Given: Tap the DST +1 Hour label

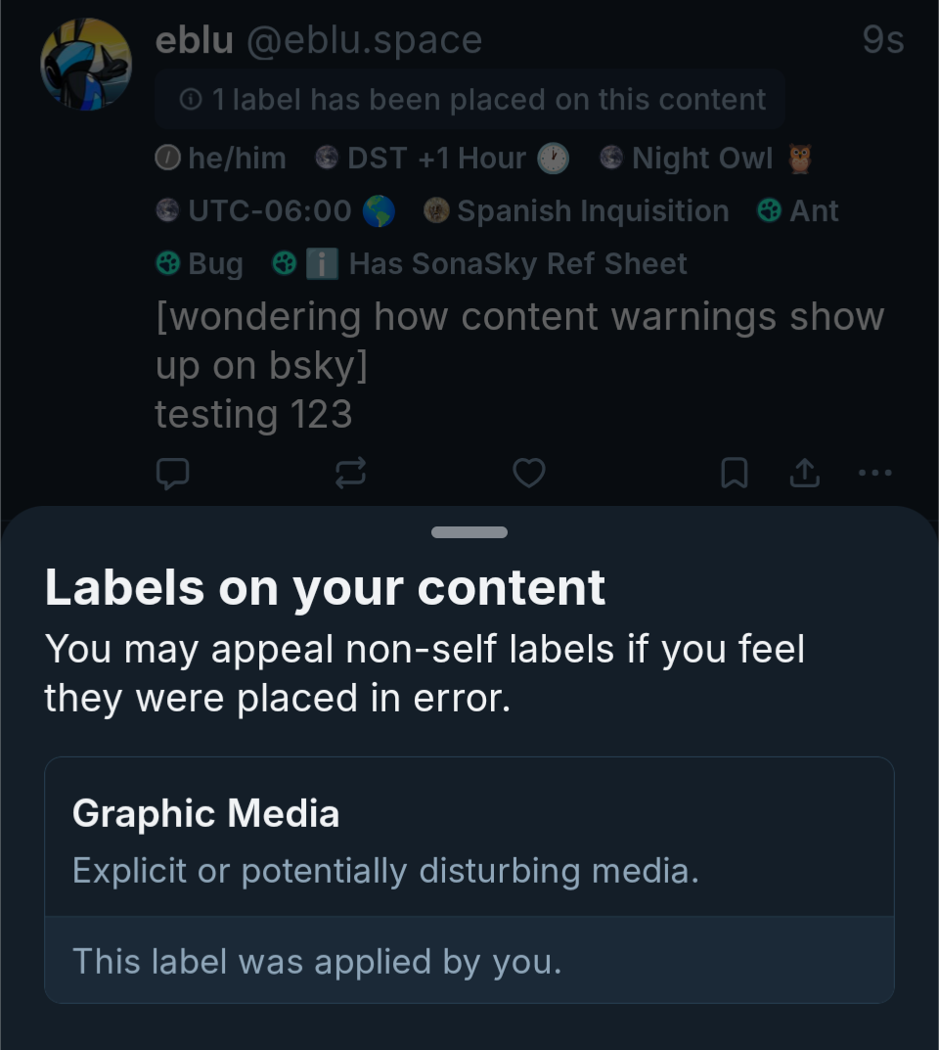Looking at the screenshot, I should pyautogui.click(x=442, y=159).
